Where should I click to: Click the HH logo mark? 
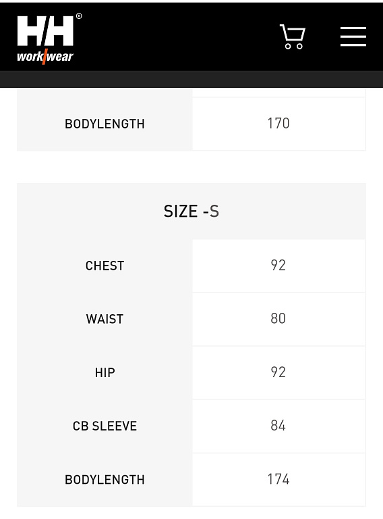point(45,31)
